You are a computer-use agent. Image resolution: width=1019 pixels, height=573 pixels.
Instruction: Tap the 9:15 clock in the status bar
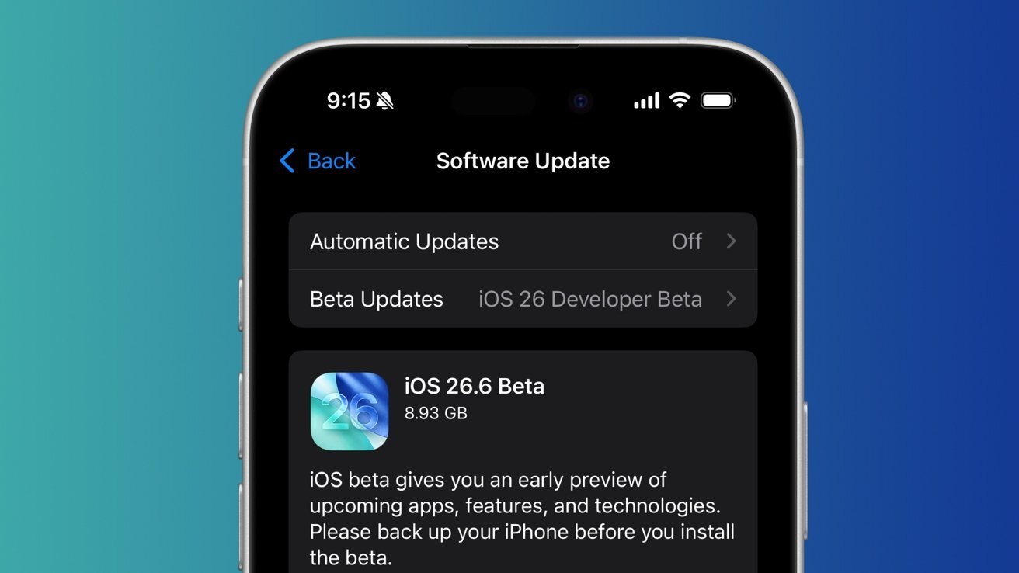coord(348,100)
